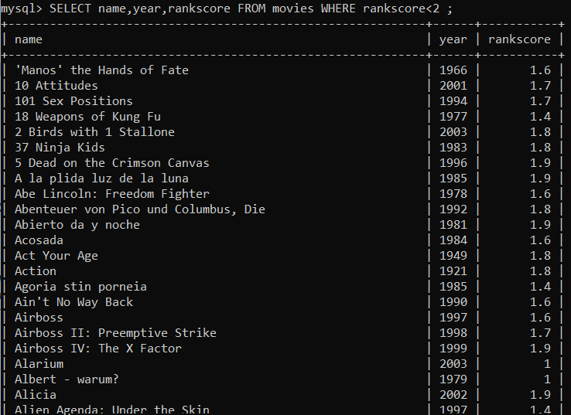Click year 1998 in Airboss II row
The width and height of the screenshot is (571, 415).
(x=453, y=333)
